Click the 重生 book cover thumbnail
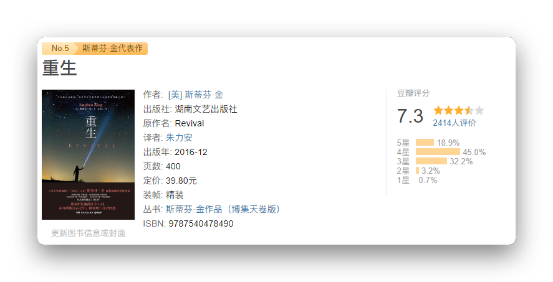 click(x=88, y=154)
